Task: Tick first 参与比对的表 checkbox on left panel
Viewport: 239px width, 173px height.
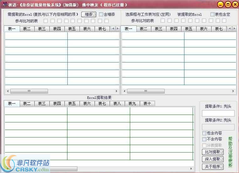Action: tap(45, 21)
